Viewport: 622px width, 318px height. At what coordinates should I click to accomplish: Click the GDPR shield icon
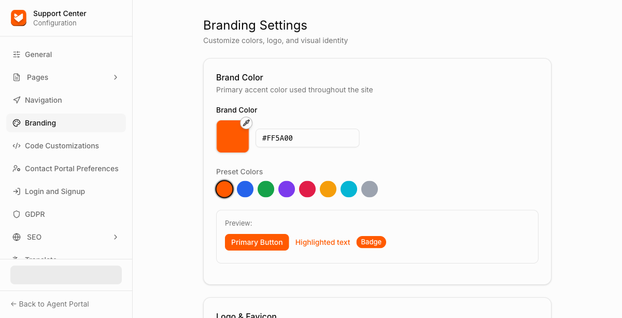click(x=17, y=214)
